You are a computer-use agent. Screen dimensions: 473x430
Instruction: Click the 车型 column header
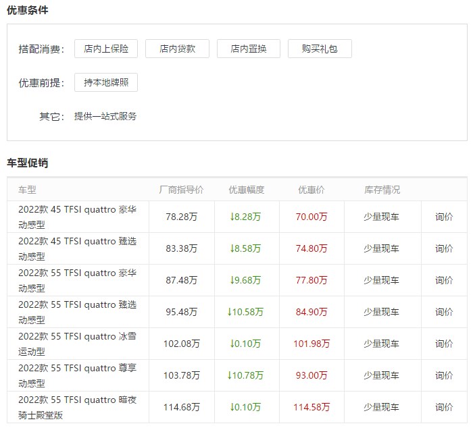click(27, 190)
